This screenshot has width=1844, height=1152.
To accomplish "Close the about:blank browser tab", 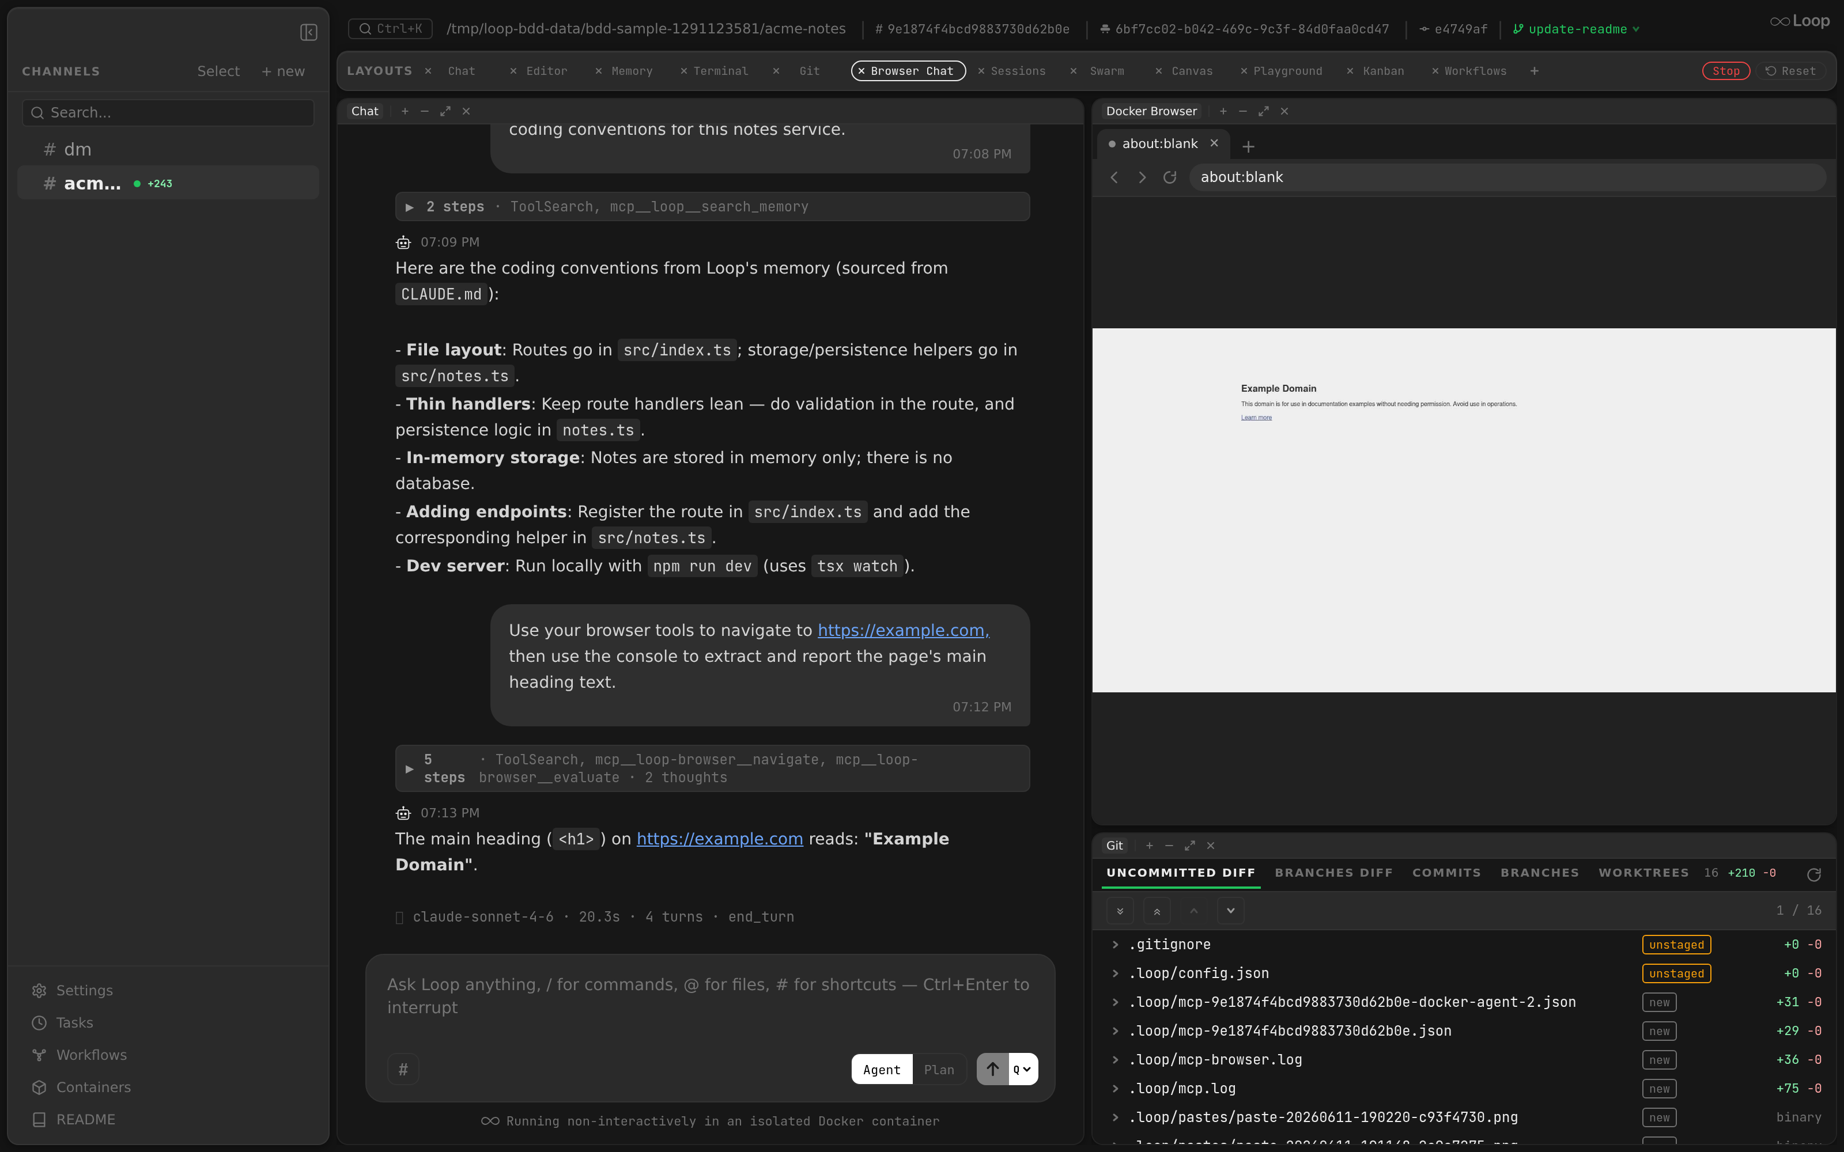I will coord(1214,143).
